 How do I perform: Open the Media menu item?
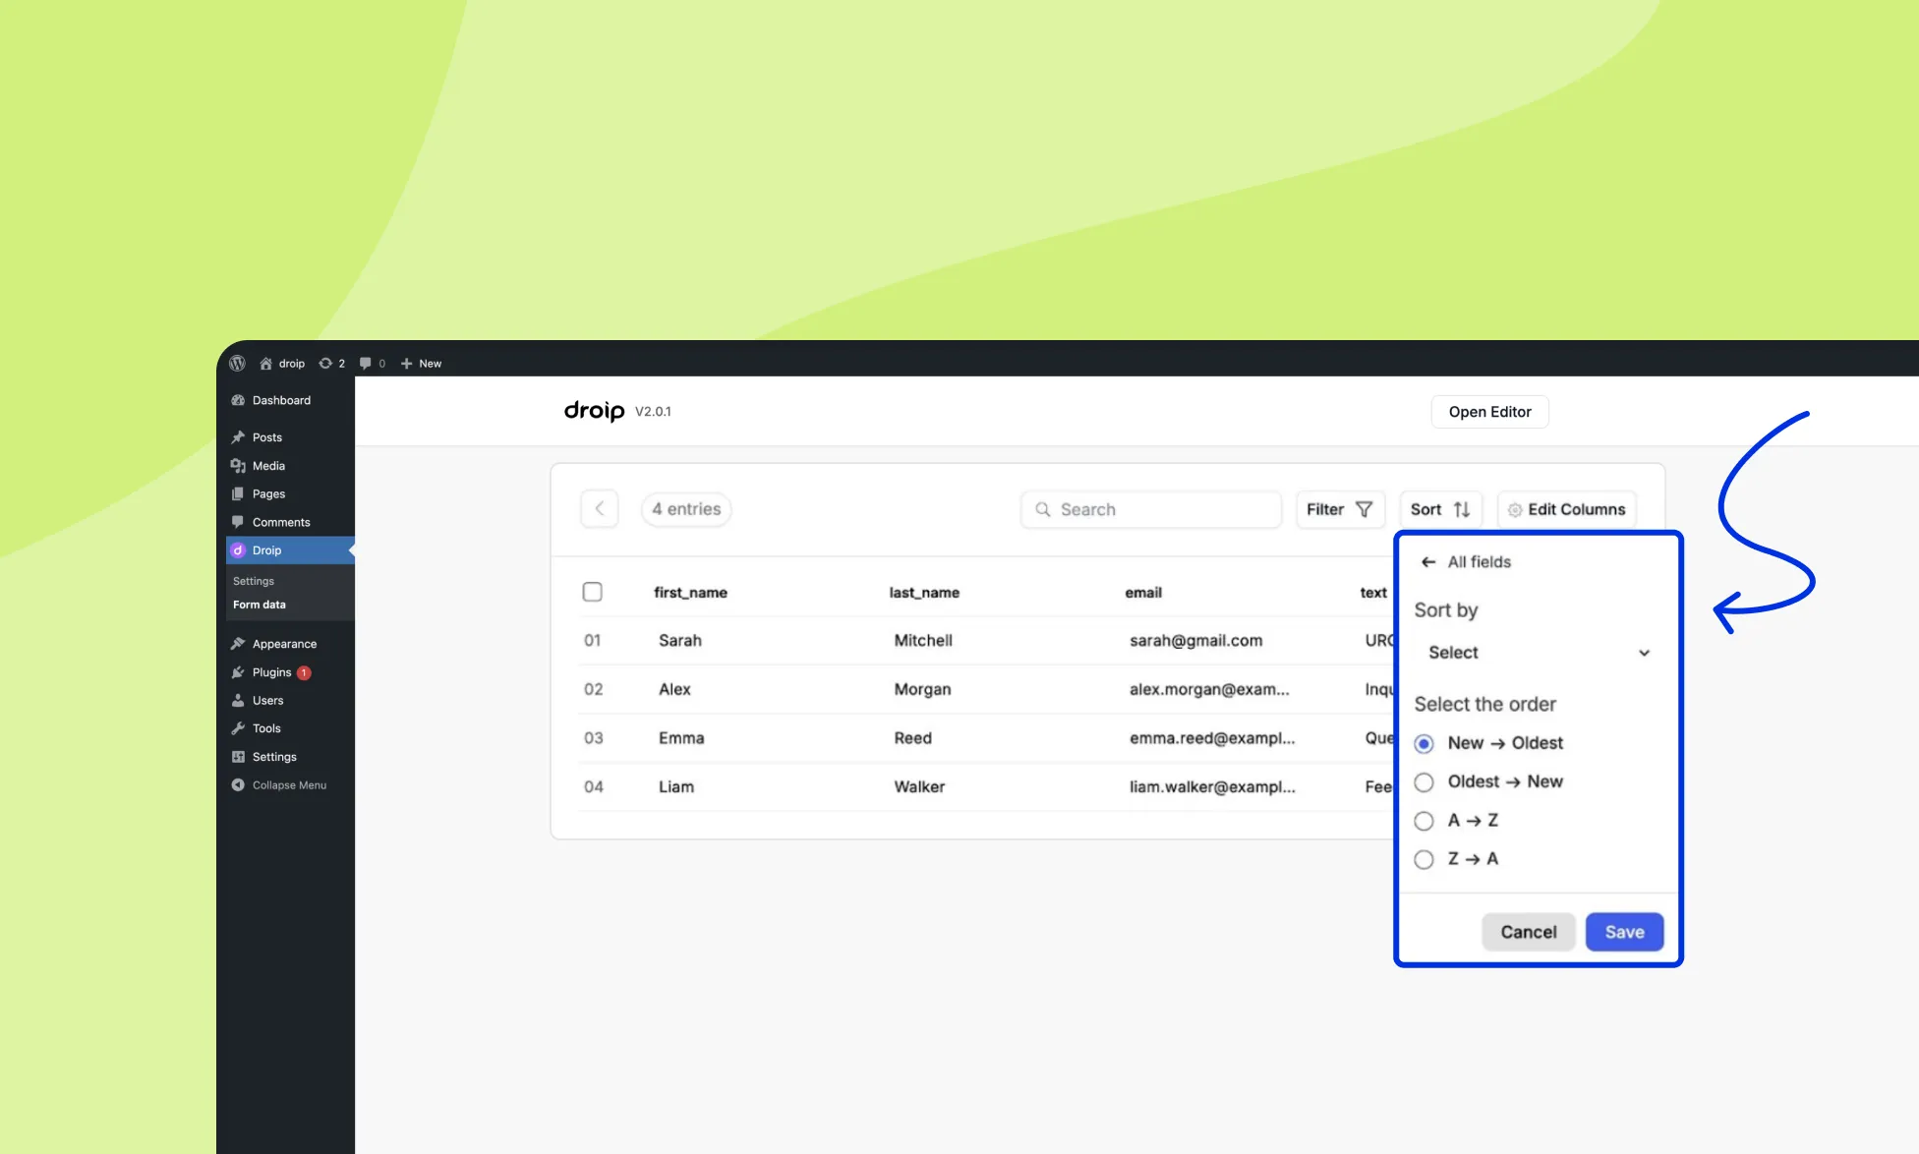click(x=268, y=466)
